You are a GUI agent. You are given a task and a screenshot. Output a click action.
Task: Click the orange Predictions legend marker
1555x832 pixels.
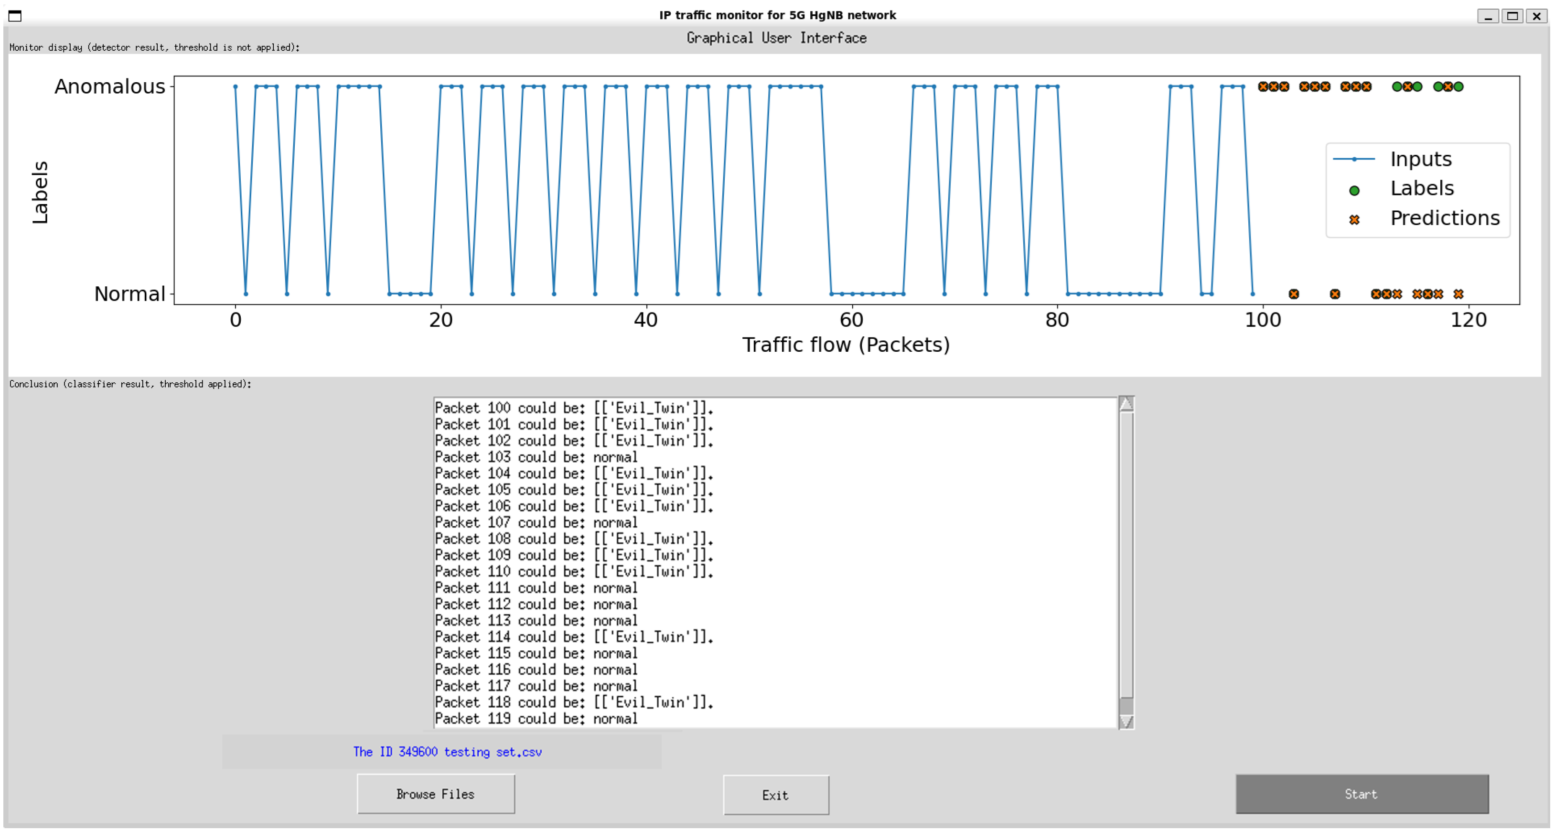(1353, 220)
